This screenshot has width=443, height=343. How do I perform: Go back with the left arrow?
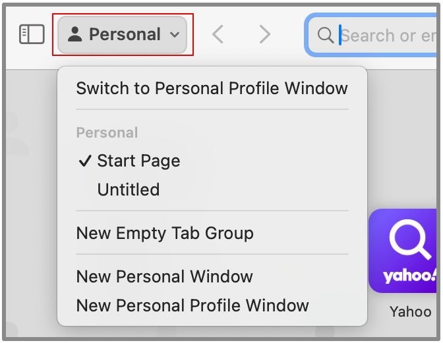(218, 34)
